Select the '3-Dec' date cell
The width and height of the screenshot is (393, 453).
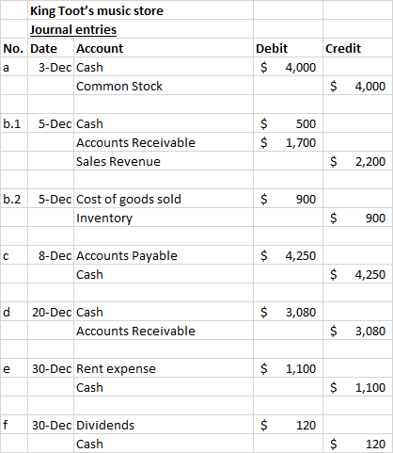click(x=51, y=67)
